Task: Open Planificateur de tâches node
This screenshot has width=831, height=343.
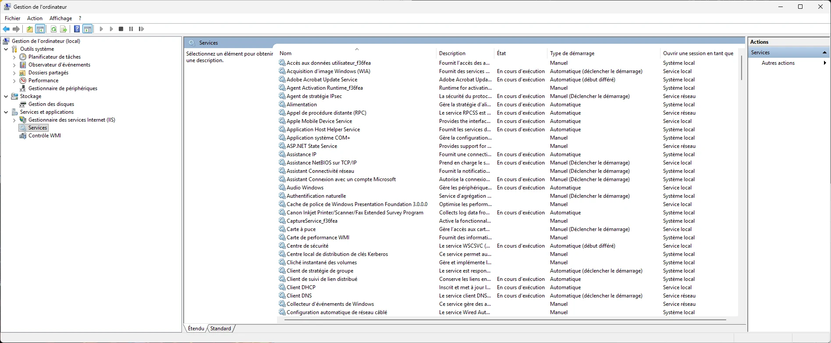Action: (x=55, y=57)
